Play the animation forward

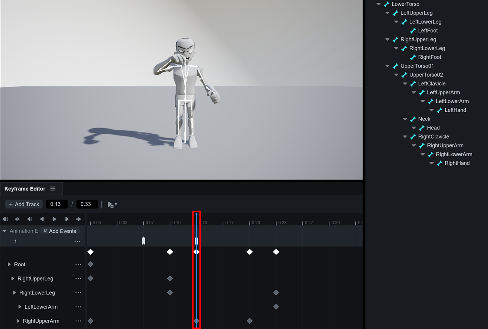(x=54, y=219)
